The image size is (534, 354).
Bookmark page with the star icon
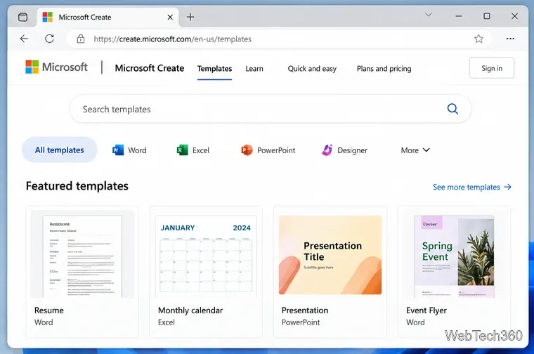tap(478, 39)
